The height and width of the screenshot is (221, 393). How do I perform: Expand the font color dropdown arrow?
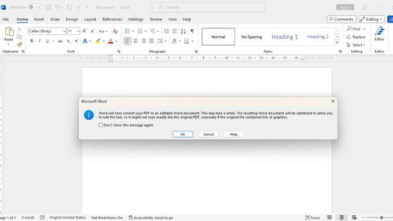[x=116, y=41]
